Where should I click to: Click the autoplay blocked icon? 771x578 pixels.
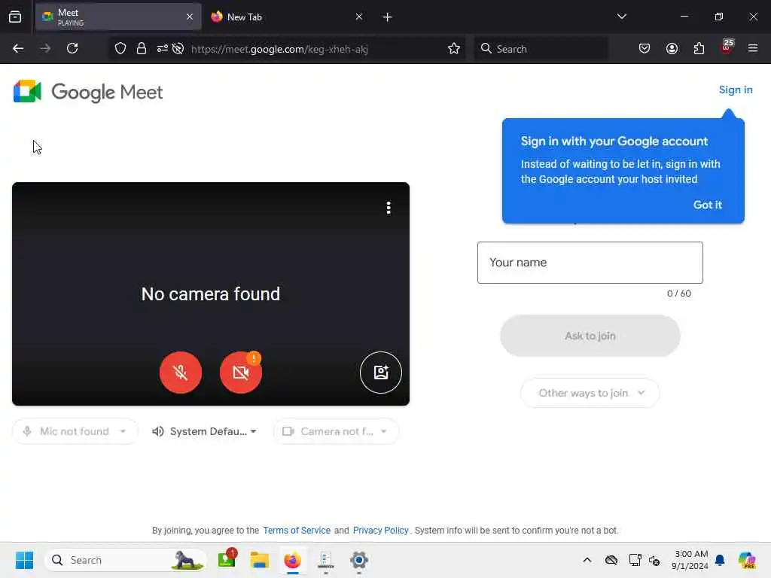pyautogui.click(x=178, y=48)
